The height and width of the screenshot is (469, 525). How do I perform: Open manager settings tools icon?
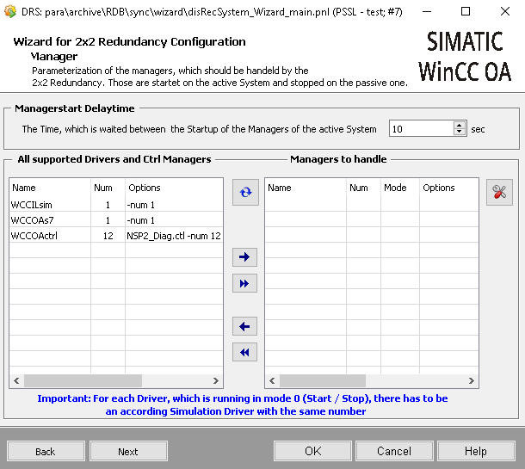click(499, 193)
